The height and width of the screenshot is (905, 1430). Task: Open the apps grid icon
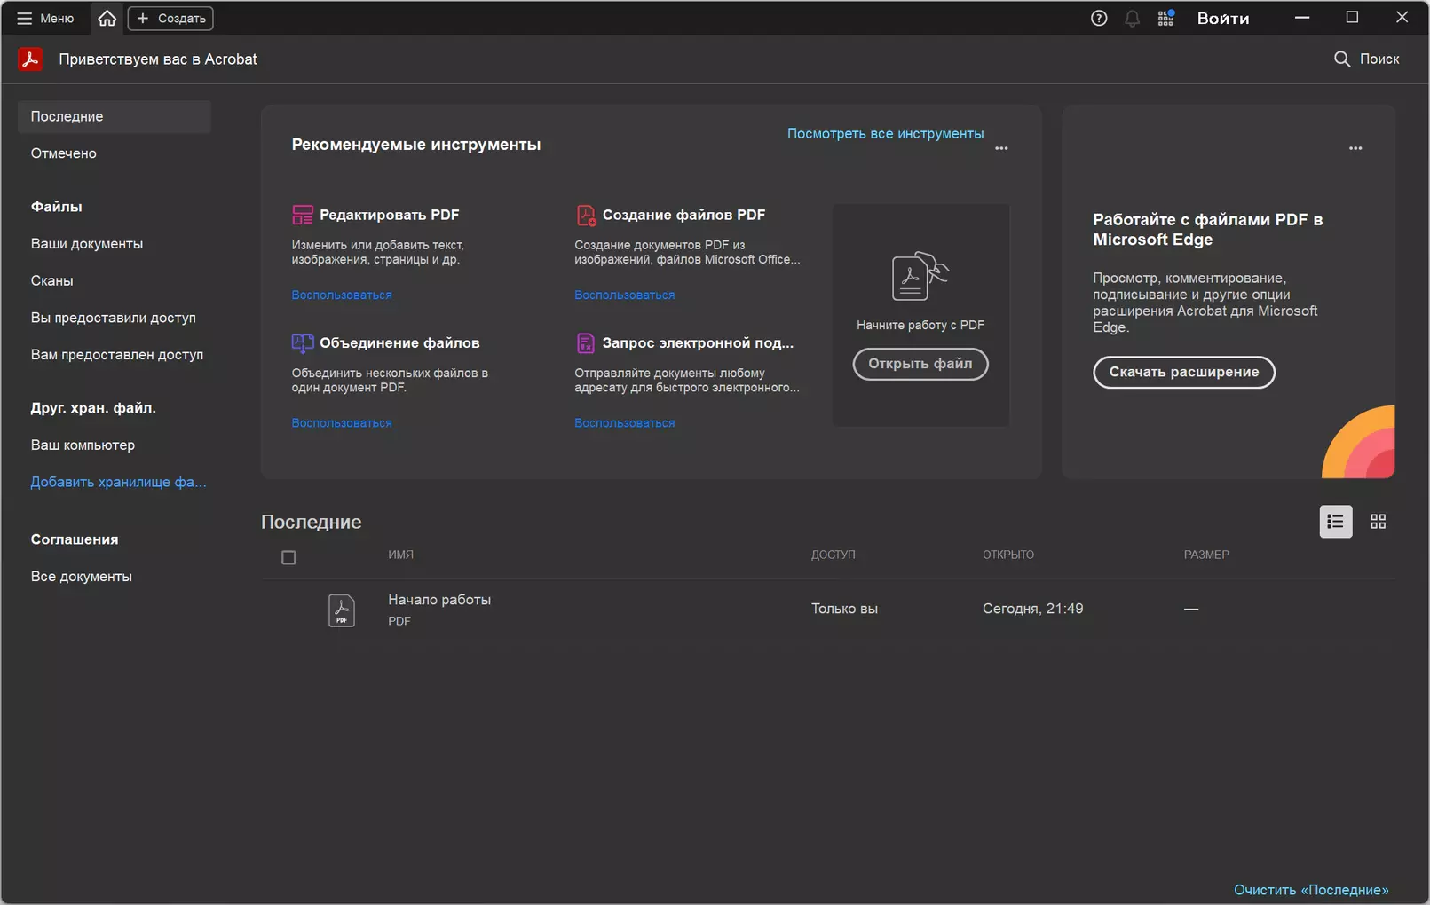1165,19
